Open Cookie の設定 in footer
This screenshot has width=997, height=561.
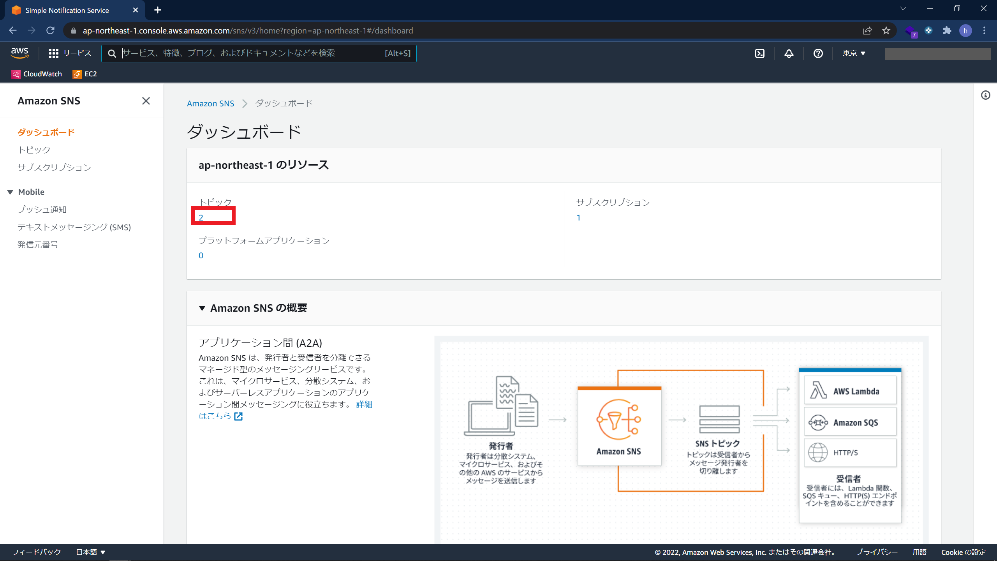click(963, 552)
